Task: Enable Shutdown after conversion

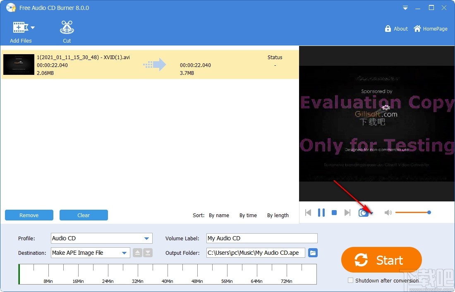Action: (350, 280)
